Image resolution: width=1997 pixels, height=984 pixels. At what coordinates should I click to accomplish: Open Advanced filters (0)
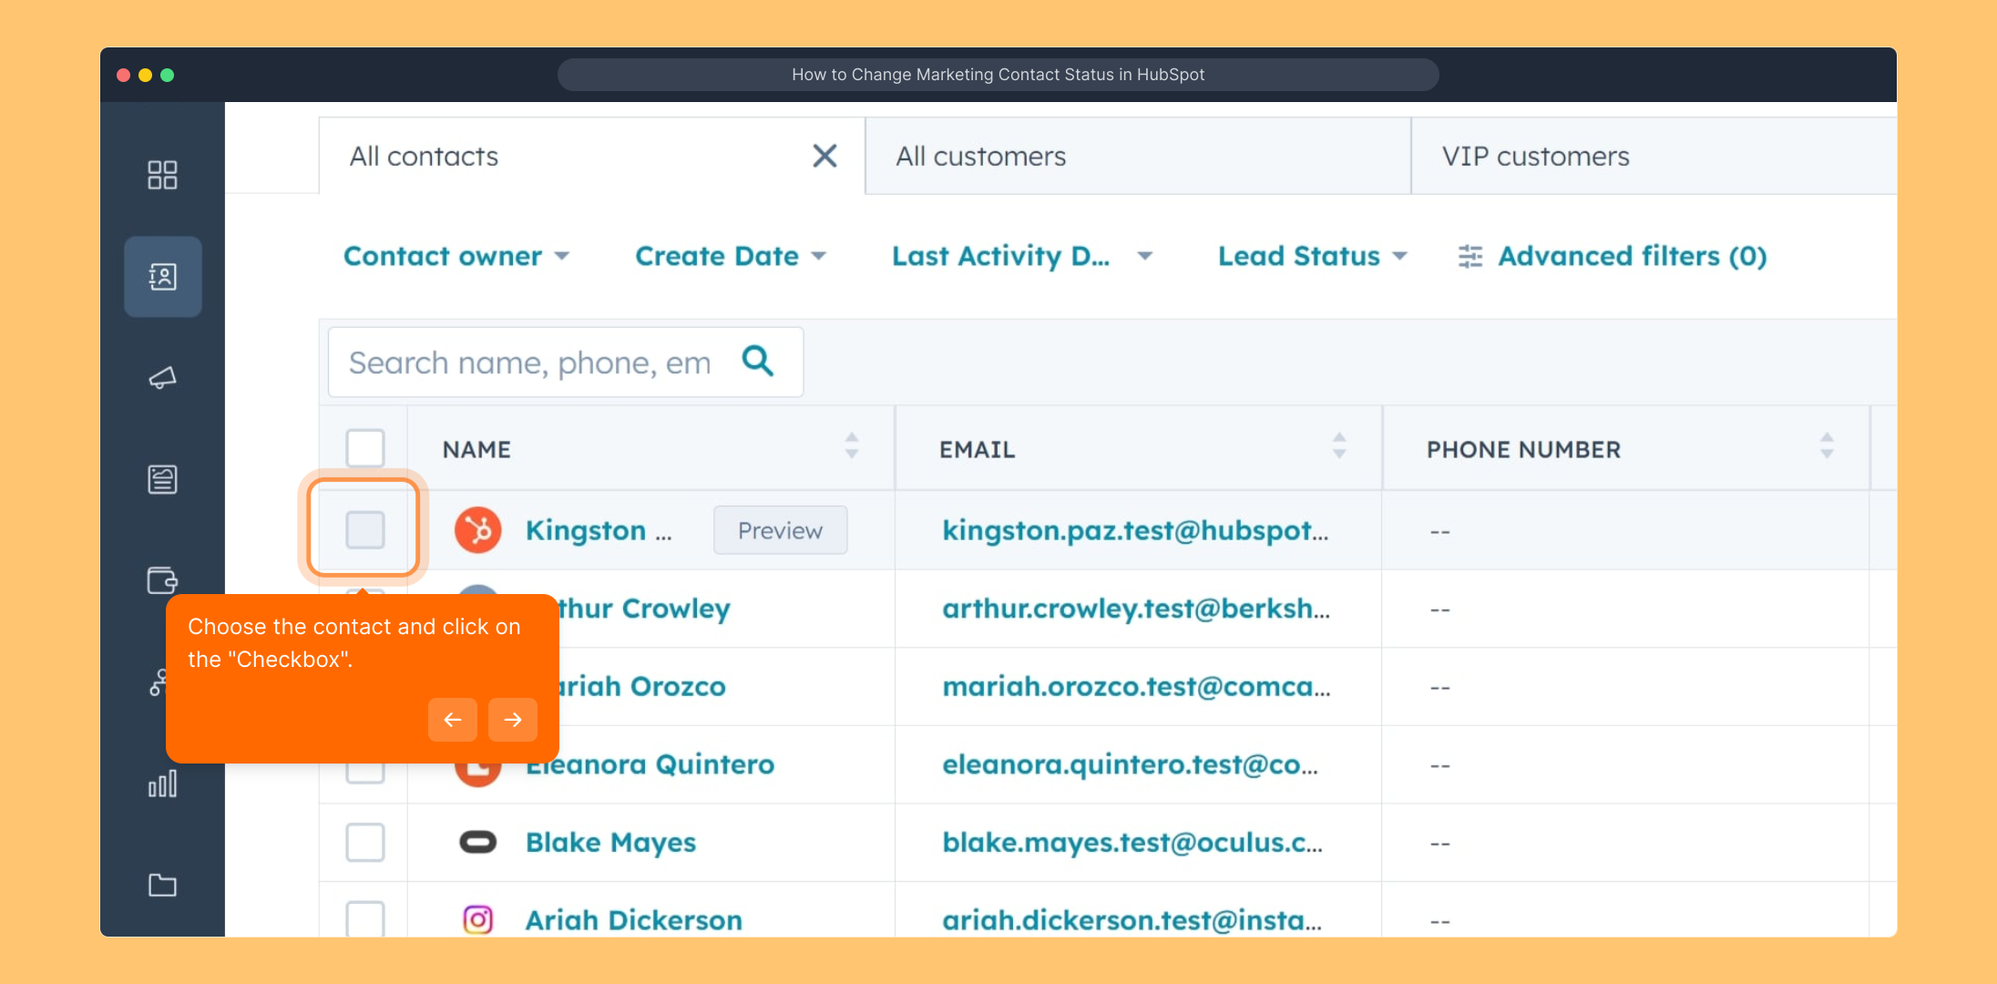point(1612,256)
